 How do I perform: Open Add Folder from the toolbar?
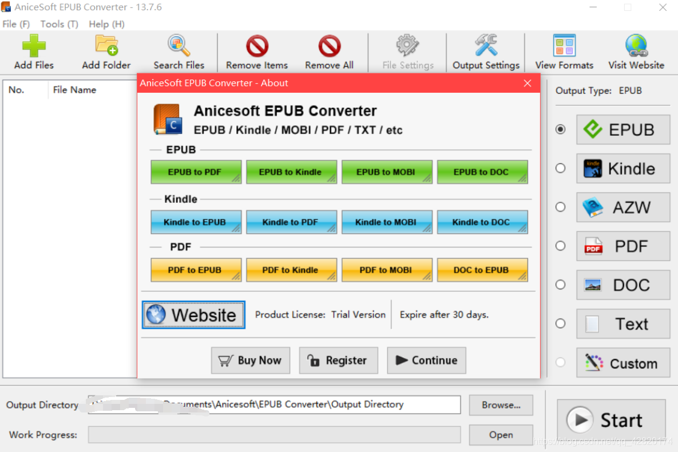tap(106, 52)
